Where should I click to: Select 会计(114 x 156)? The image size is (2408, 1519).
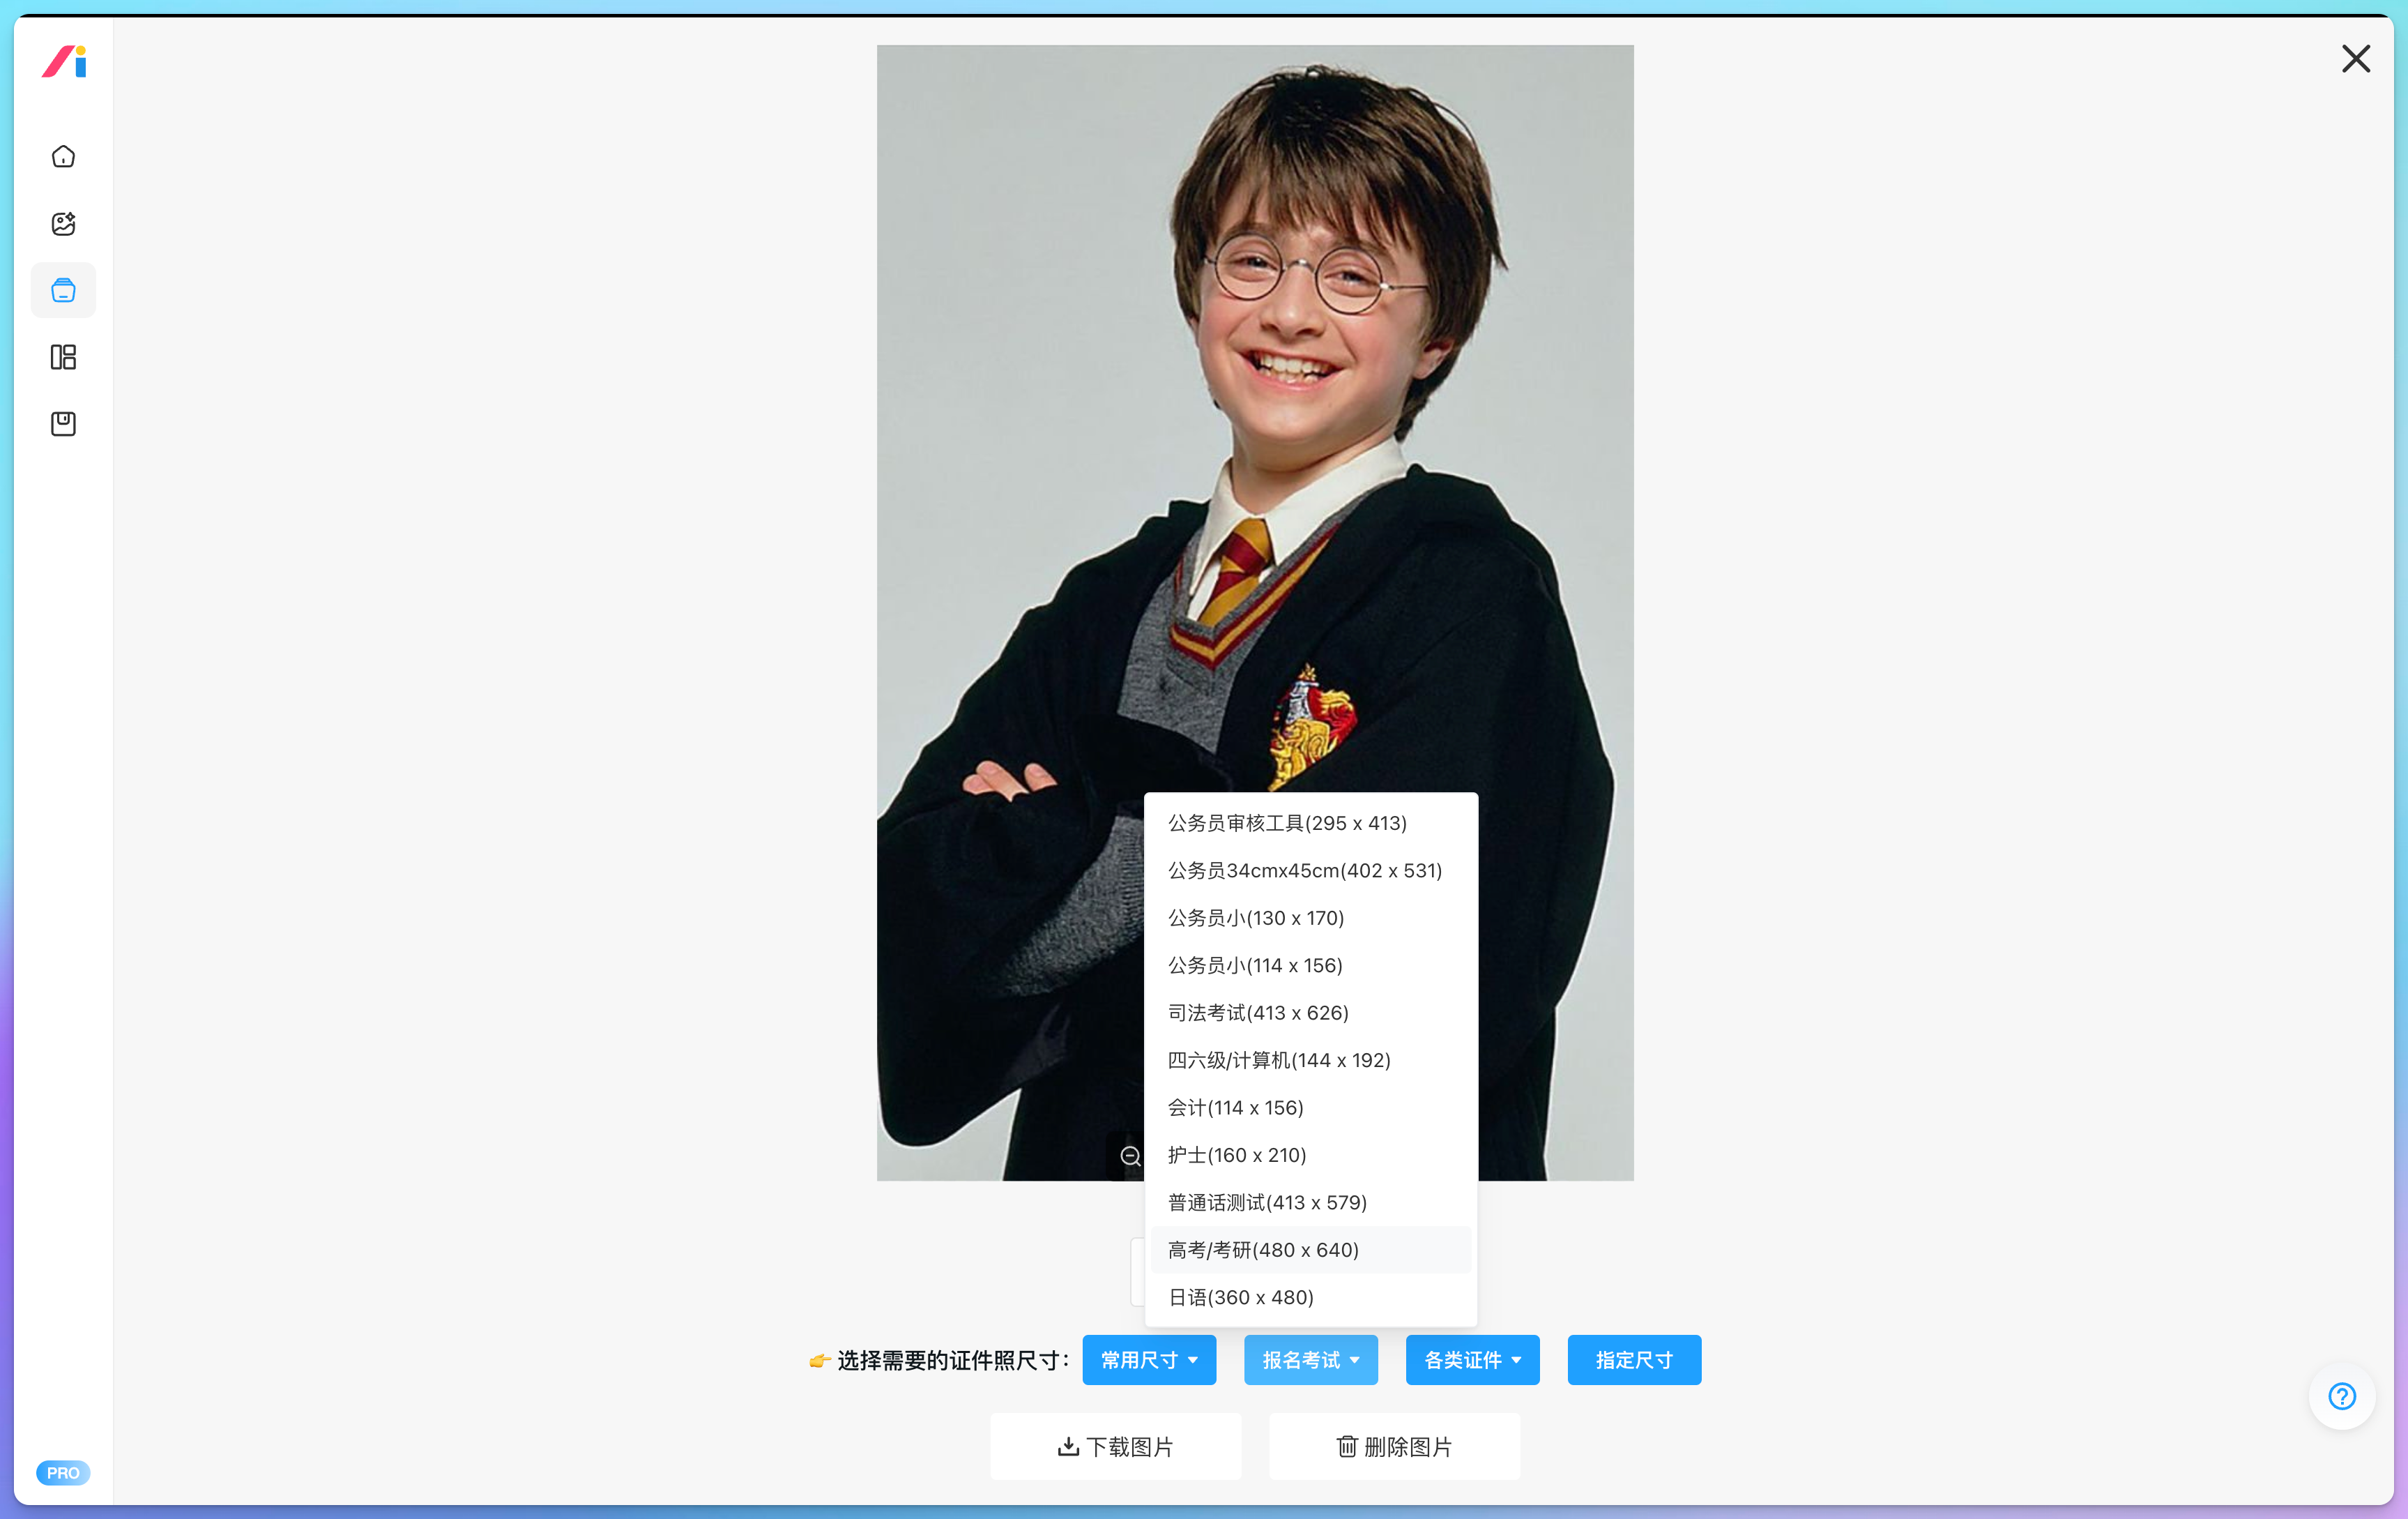tap(1310, 1107)
